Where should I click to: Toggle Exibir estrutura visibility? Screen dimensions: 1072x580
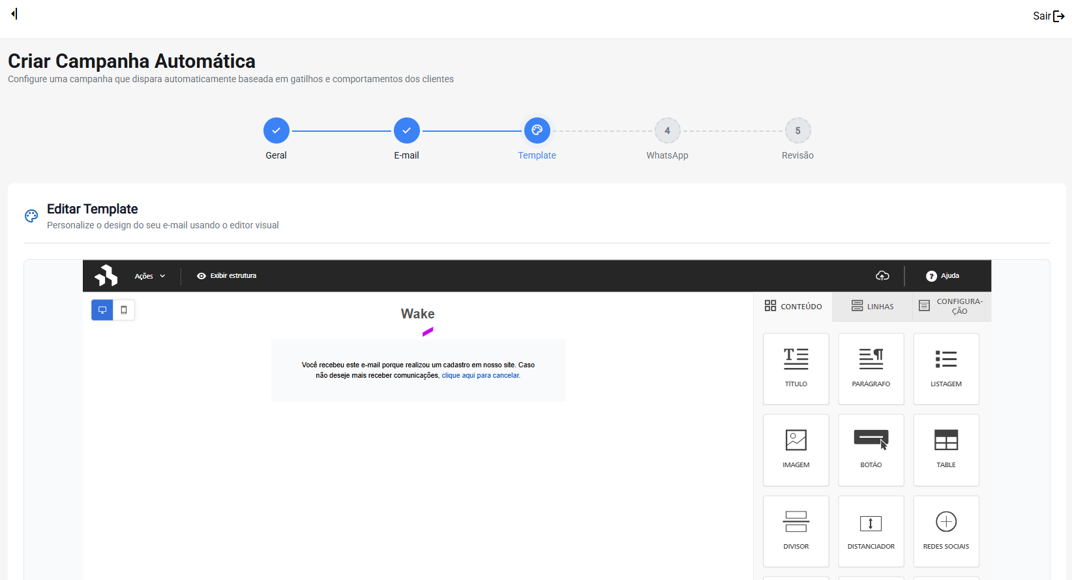click(227, 276)
